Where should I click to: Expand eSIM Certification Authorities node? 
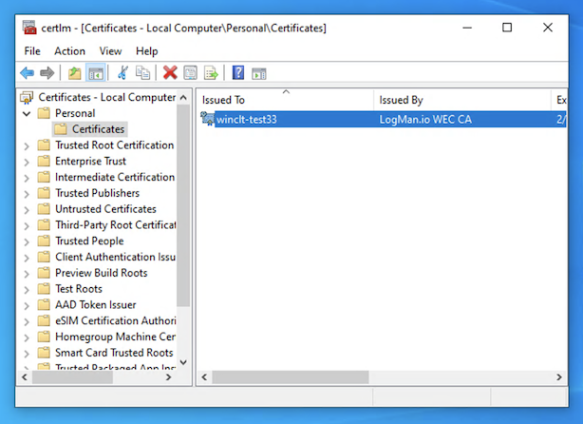click(27, 321)
